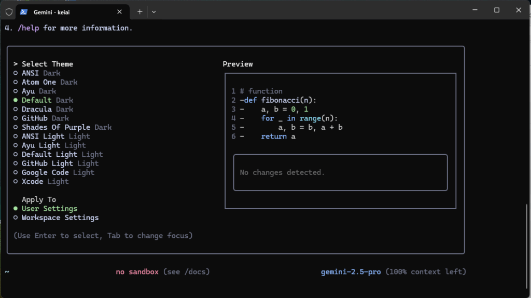Select the ANSI Dark theme

click(x=37, y=73)
